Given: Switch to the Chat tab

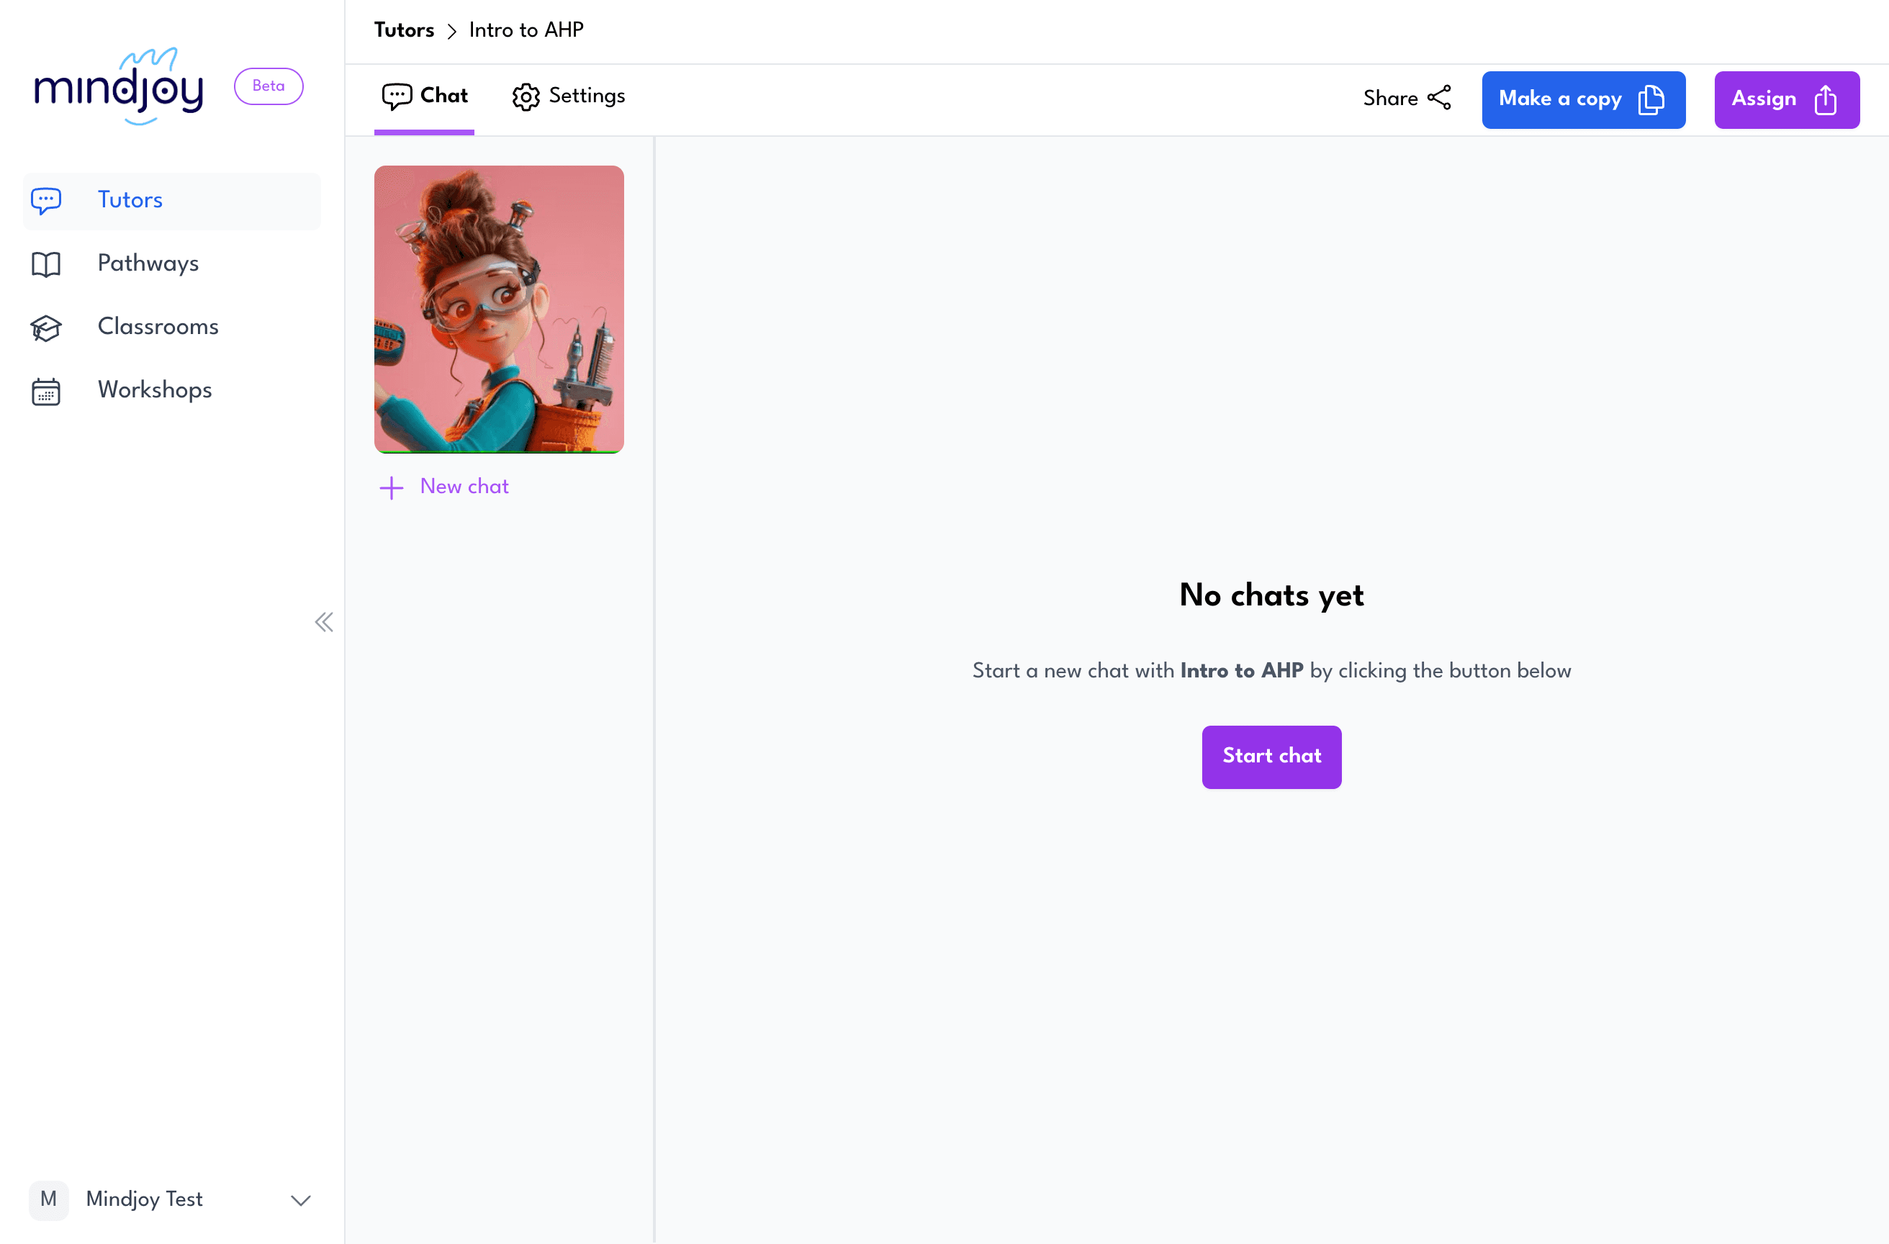Looking at the screenshot, I should tap(424, 96).
